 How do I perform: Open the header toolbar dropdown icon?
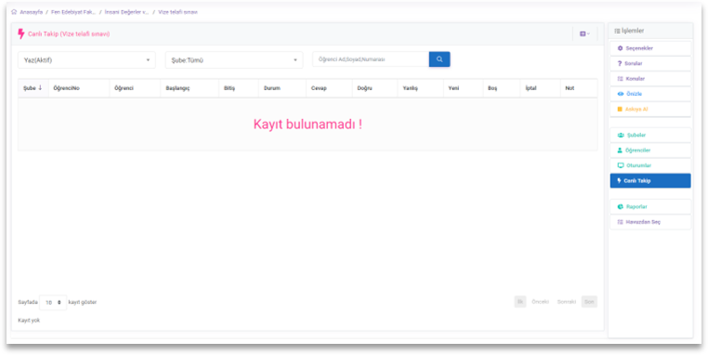pyautogui.click(x=584, y=33)
